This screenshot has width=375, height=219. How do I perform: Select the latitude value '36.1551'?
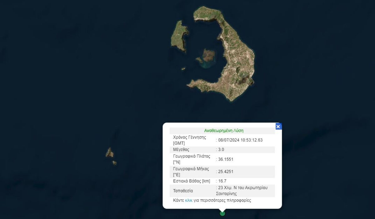pos(226,159)
